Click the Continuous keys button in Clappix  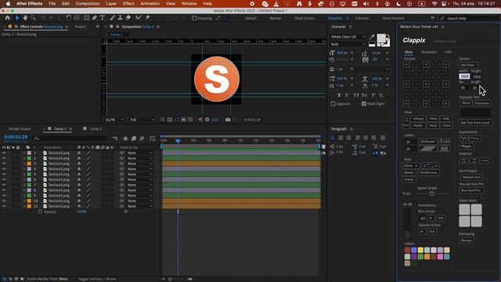(x=428, y=172)
